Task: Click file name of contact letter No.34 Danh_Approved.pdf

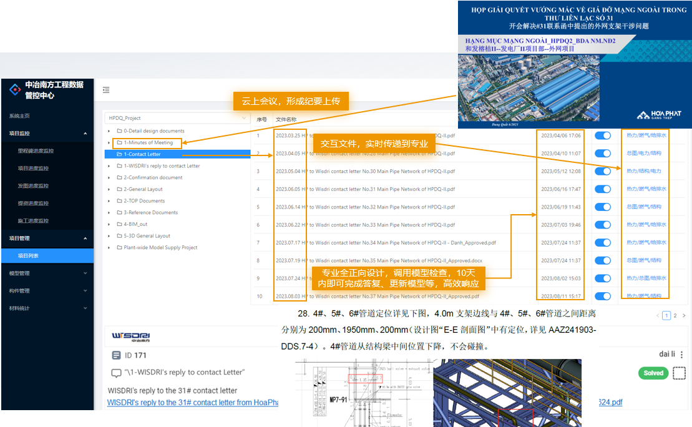Action: [x=386, y=242]
